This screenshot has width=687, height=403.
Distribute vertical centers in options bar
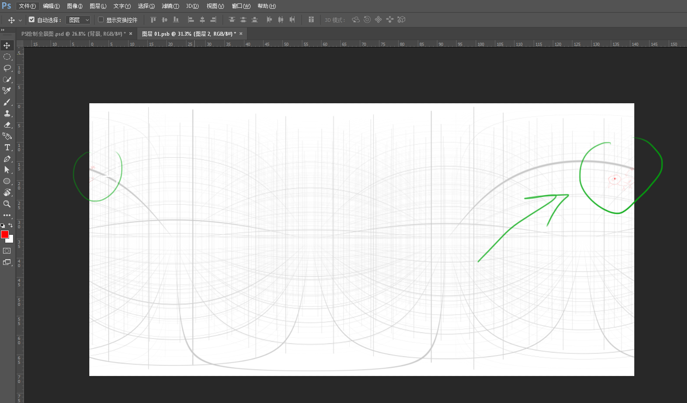[x=243, y=20]
